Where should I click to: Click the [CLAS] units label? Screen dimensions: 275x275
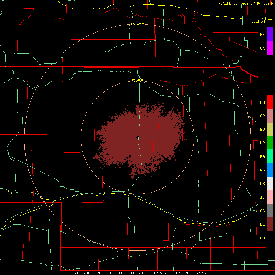(258, 21)
